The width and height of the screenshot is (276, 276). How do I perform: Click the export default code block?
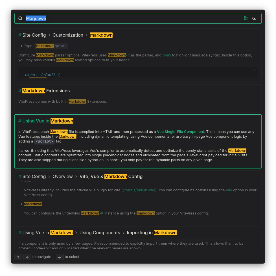click(x=42, y=75)
